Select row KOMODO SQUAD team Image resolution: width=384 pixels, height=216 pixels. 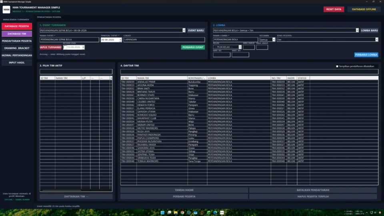pyautogui.click(x=249, y=115)
